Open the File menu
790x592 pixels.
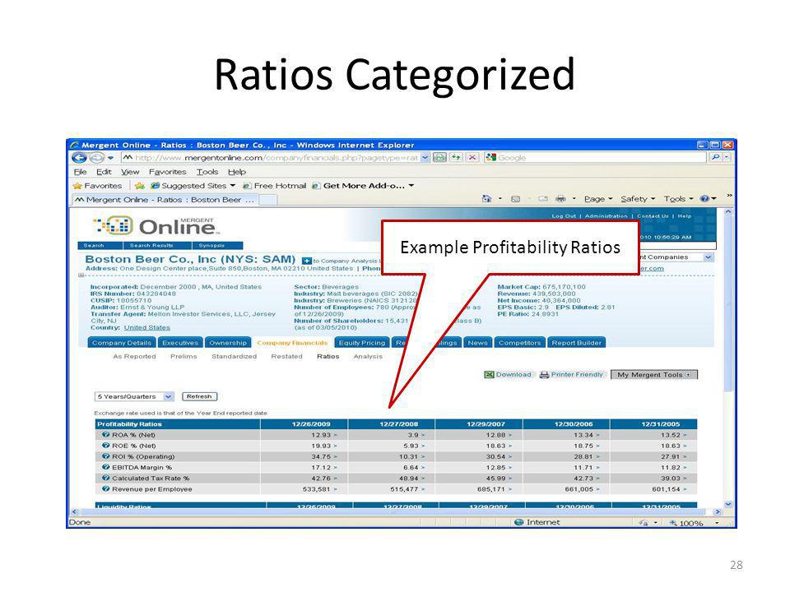80,172
